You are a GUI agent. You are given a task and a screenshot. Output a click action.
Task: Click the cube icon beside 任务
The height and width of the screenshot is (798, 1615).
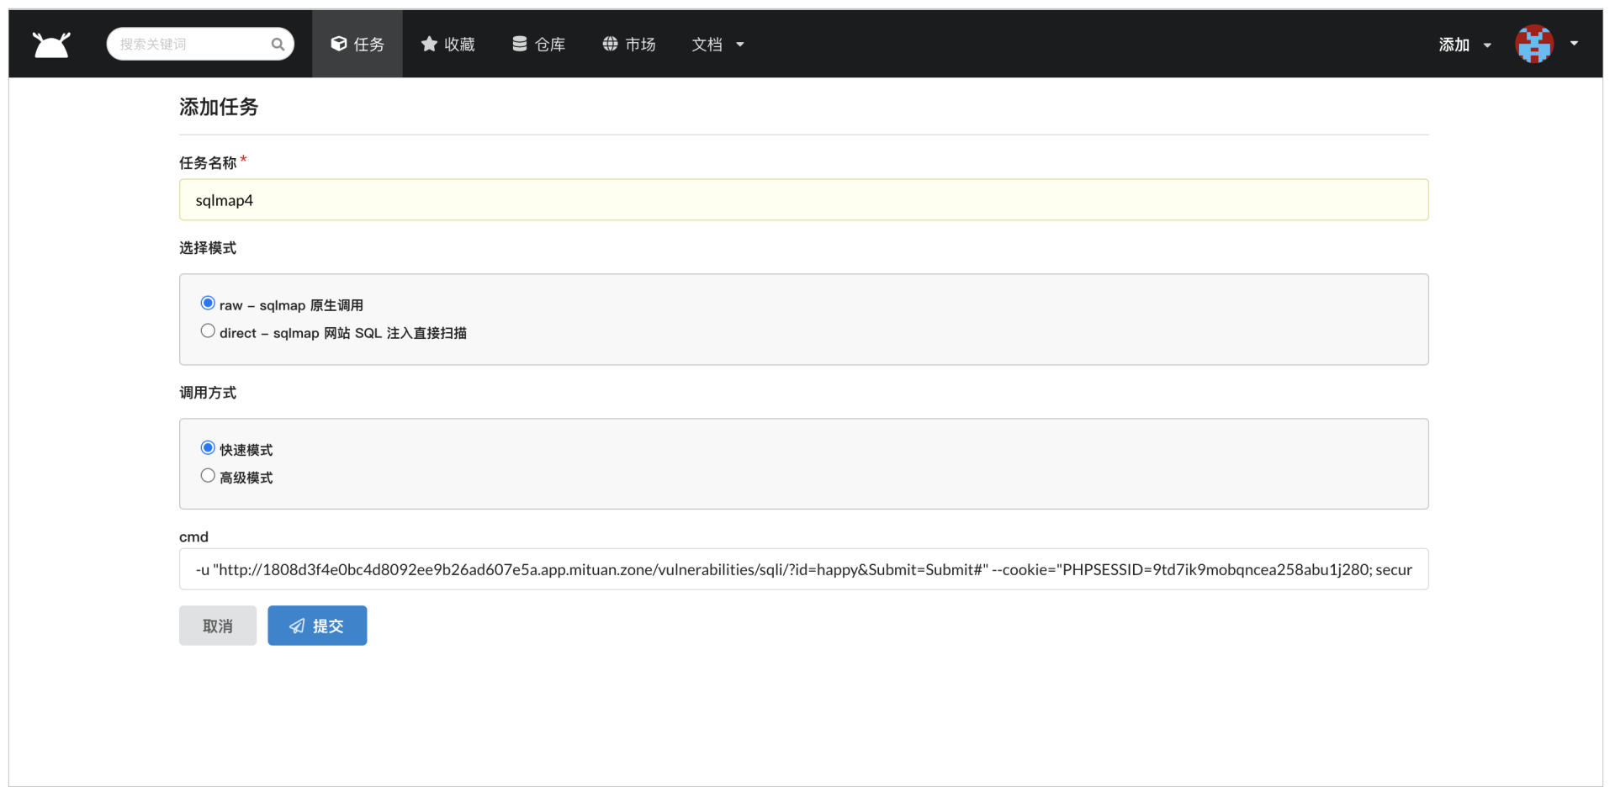[x=339, y=44]
